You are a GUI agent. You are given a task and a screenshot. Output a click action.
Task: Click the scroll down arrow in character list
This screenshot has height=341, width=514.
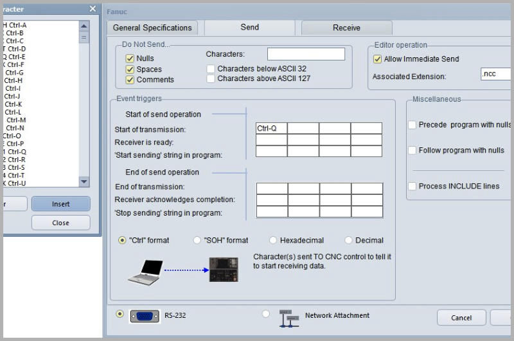pos(84,181)
